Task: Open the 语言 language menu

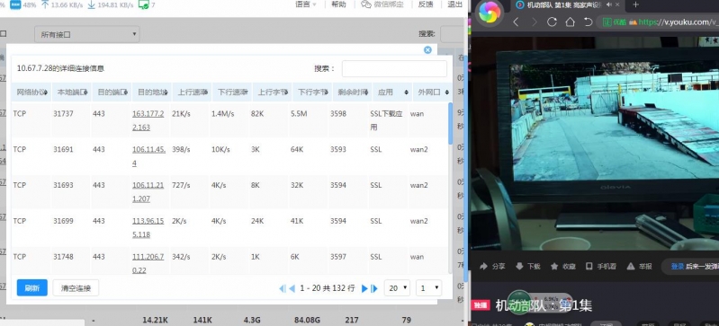Action: [306, 4]
